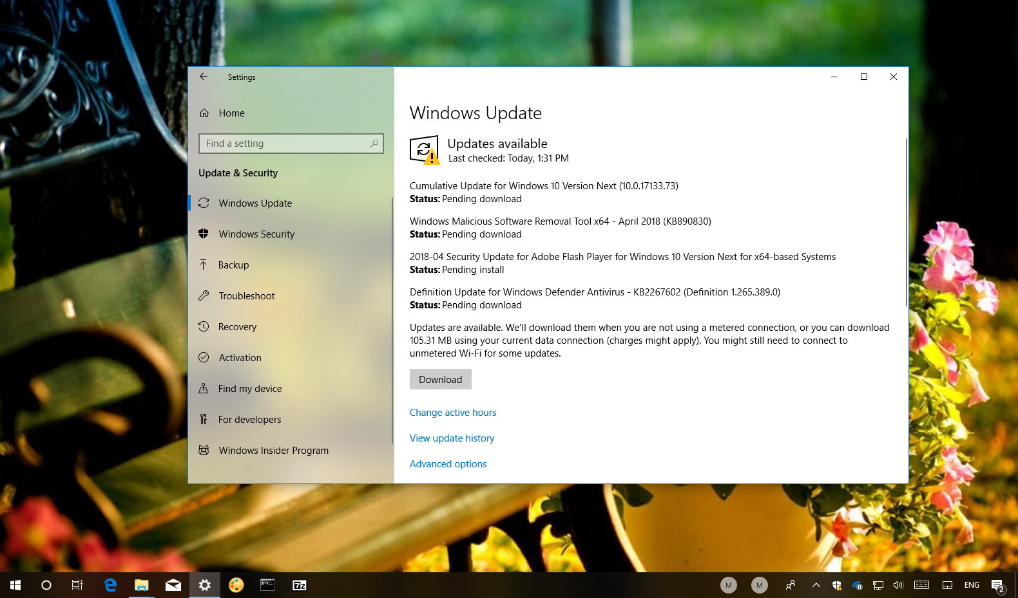Open File Explorer from taskbar
Screen dimensions: 1018x598
click(x=142, y=585)
